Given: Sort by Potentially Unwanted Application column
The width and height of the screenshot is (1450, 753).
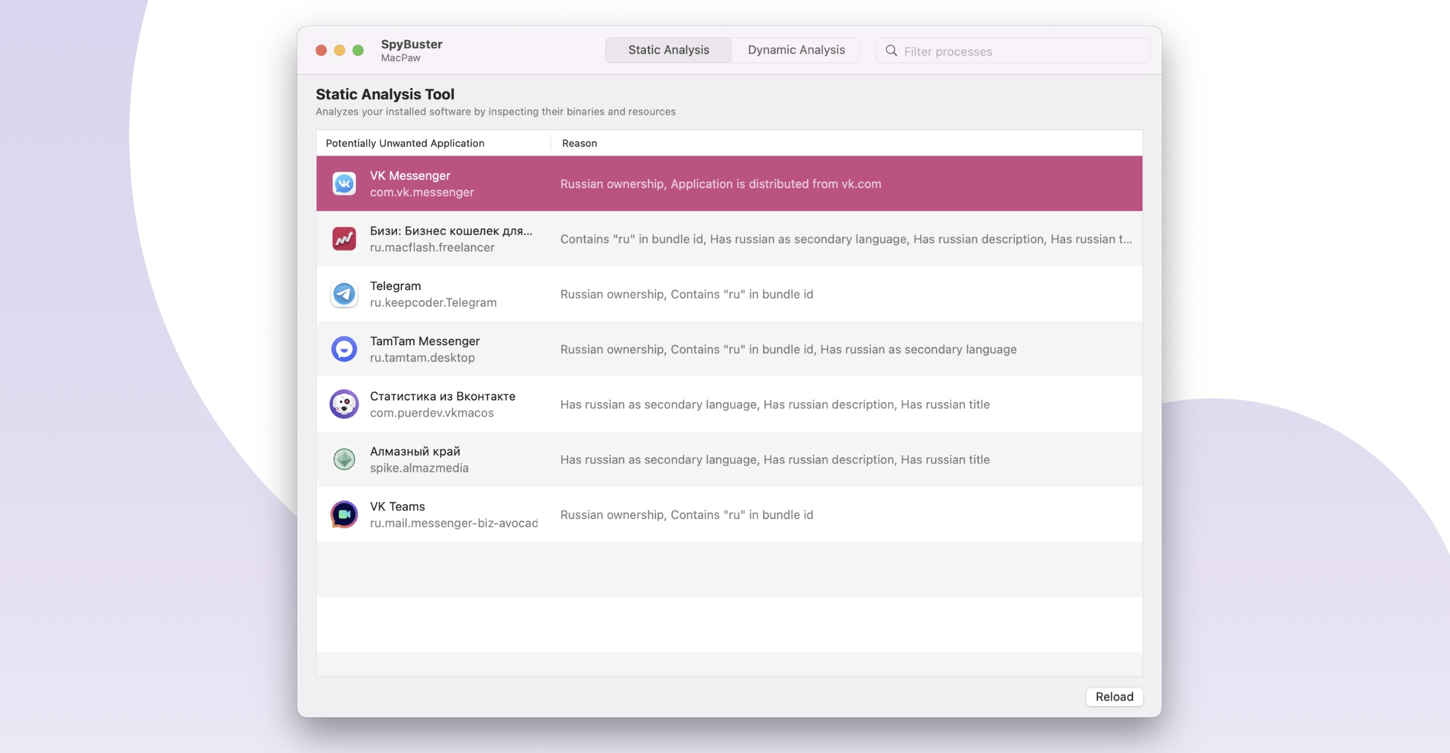Looking at the screenshot, I should point(405,143).
